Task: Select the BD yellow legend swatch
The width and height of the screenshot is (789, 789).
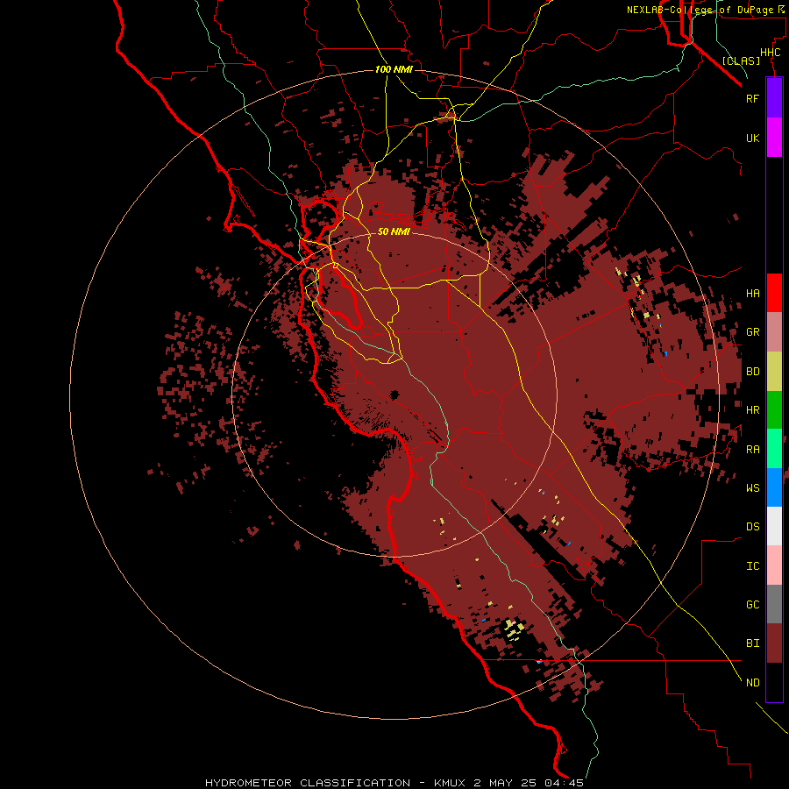Action: tap(774, 371)
